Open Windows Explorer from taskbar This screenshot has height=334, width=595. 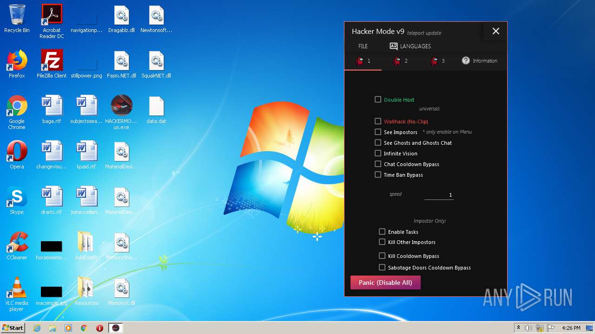click(53, 328)
